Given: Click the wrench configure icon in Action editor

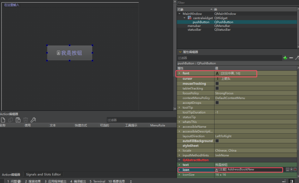Looking at the screenshot, I should (33, 120).
